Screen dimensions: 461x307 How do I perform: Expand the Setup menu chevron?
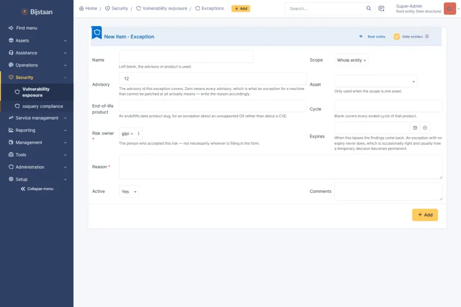pos(65,179)
